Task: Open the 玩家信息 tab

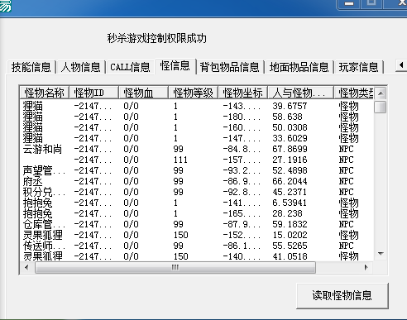Action: (x=358, y=67)
